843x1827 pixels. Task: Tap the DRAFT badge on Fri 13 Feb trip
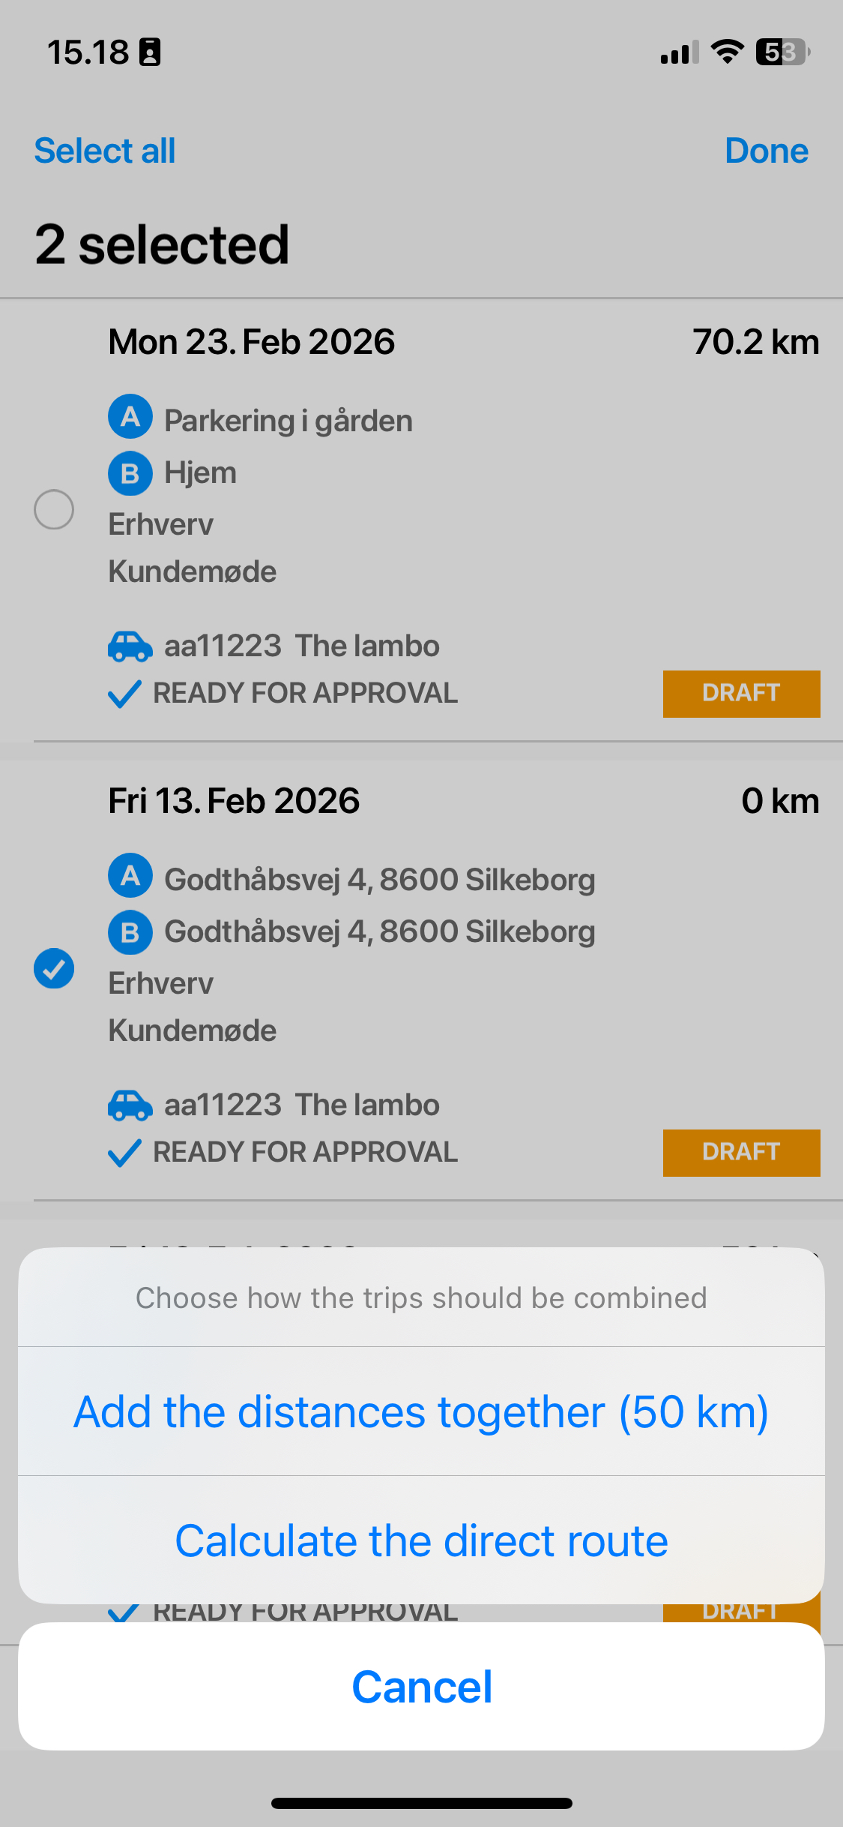tap(741, 1153)
